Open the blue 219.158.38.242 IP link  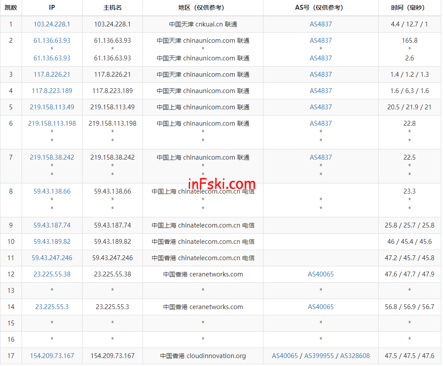click(52, 157)
